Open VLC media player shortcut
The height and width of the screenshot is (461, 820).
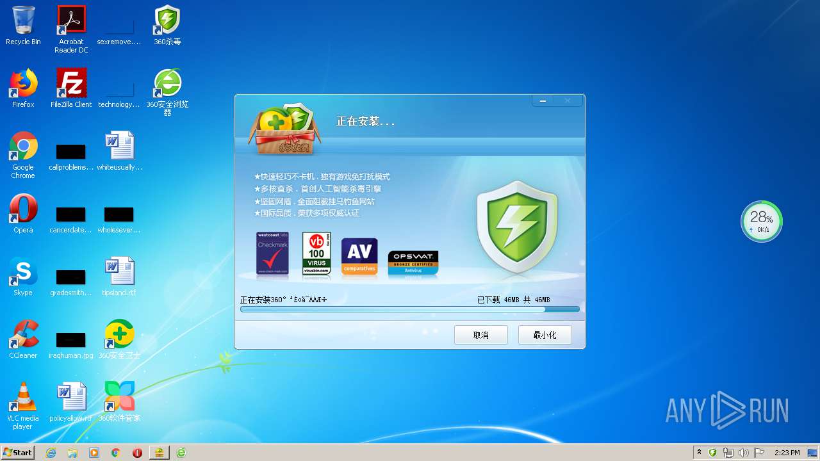(x=23, y=406)
